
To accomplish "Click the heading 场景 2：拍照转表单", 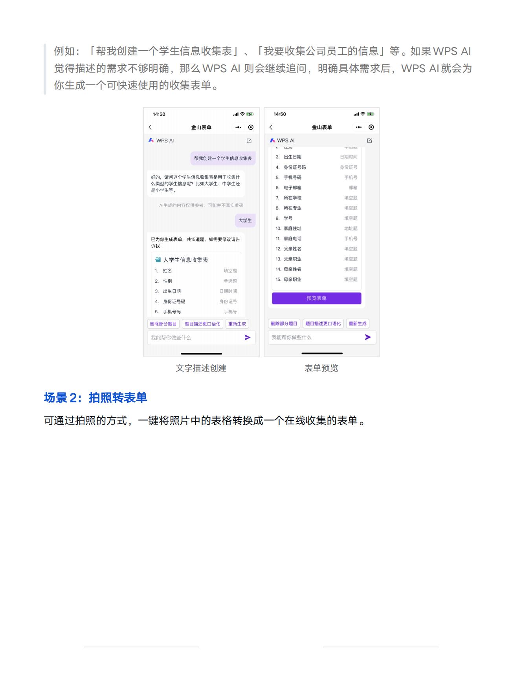I will click(x=95, y=398).
